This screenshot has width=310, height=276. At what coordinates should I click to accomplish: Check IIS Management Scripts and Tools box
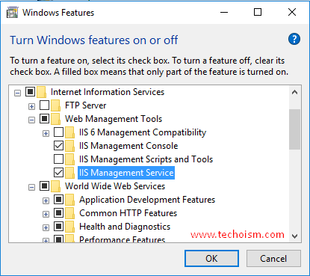click(x=58, y=159)
